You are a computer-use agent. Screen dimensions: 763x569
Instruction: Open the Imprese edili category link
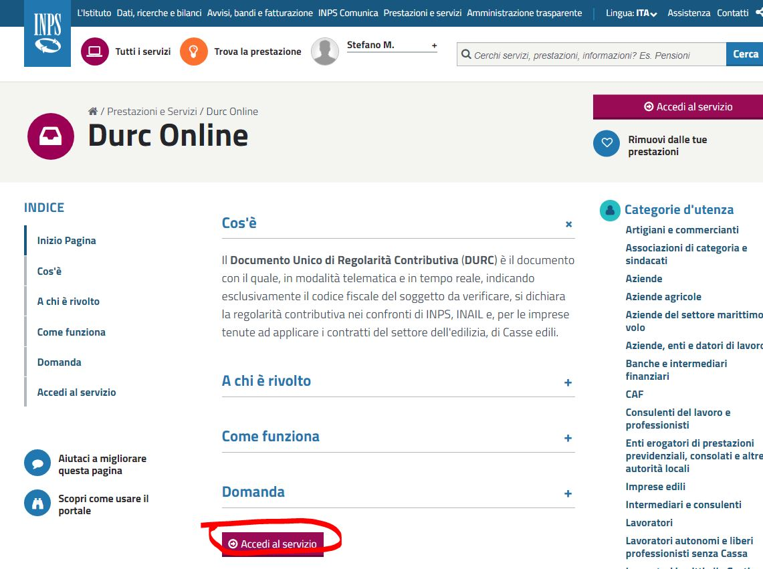[655, 487]
